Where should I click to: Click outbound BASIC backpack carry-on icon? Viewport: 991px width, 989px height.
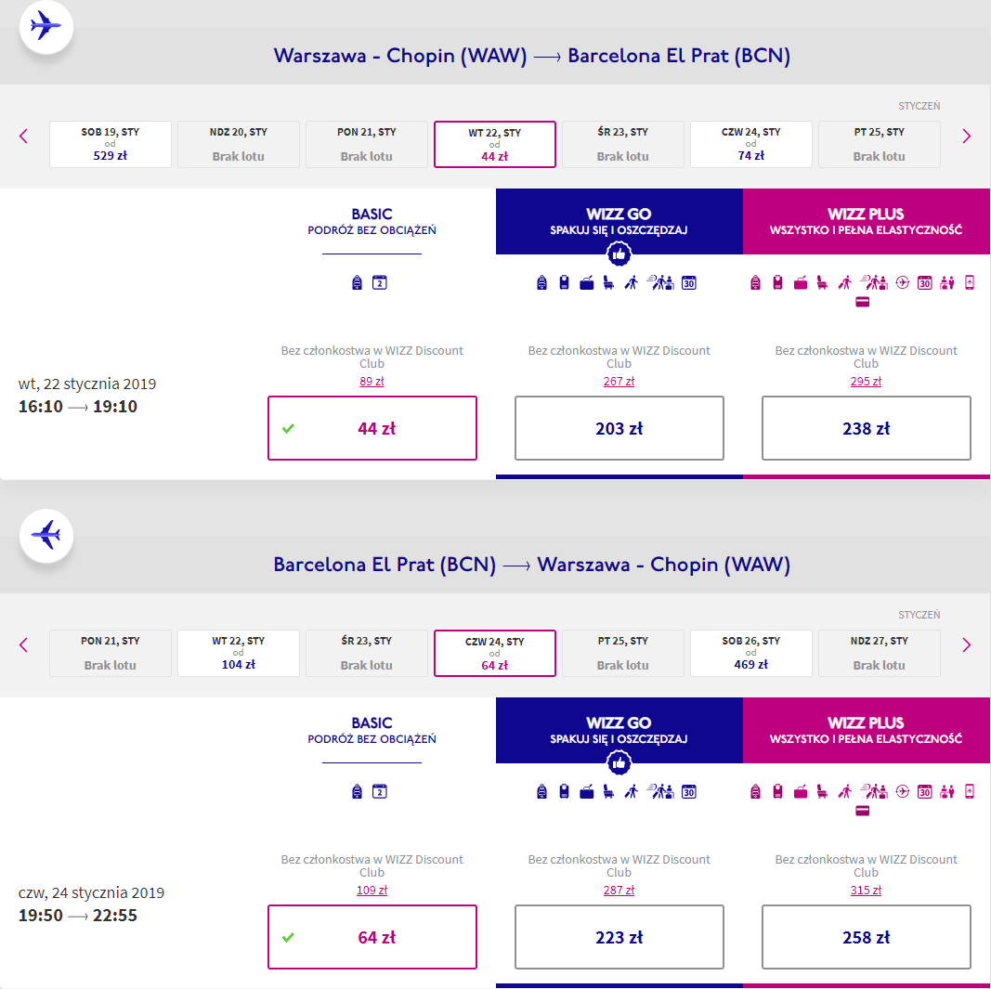(x=357, y=282)
